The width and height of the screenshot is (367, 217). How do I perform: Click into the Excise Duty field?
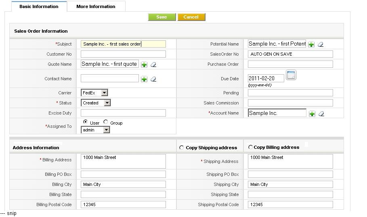pos(124,113)
